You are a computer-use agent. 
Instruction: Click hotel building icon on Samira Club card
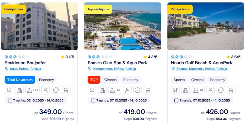tap(102, 90)
